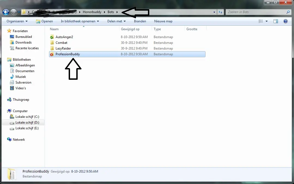Open Muziek library

pyautogui.click(x=21, y=77)
